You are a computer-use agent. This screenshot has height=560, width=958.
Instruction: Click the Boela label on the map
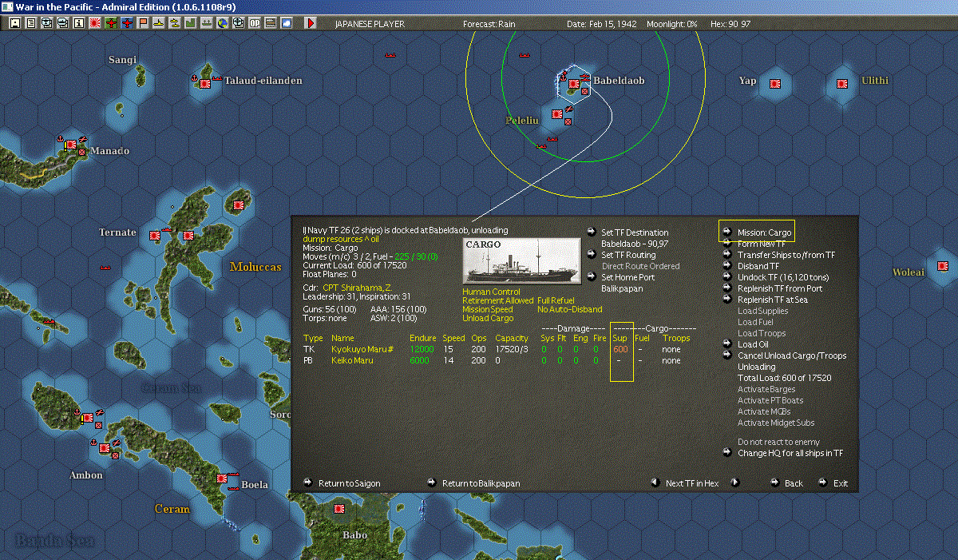point(255,485)
